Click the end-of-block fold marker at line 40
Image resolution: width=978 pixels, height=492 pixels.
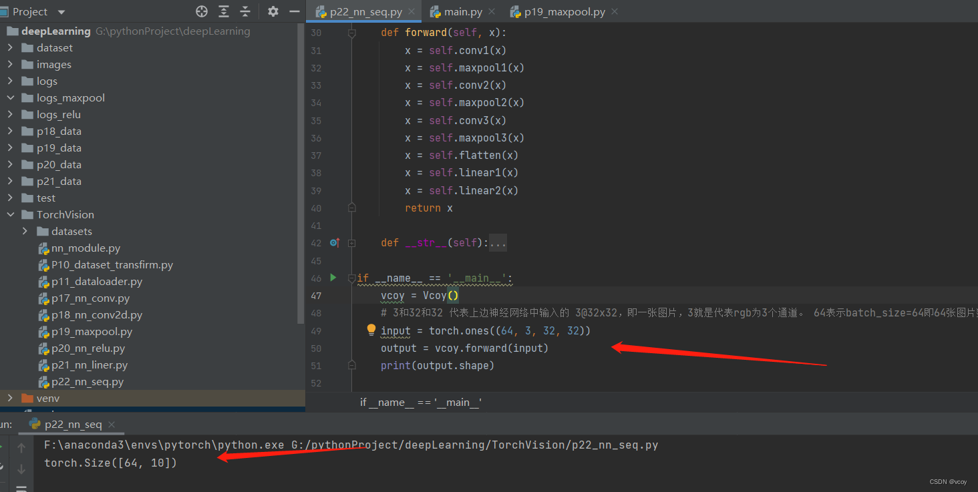click(352, 208)
